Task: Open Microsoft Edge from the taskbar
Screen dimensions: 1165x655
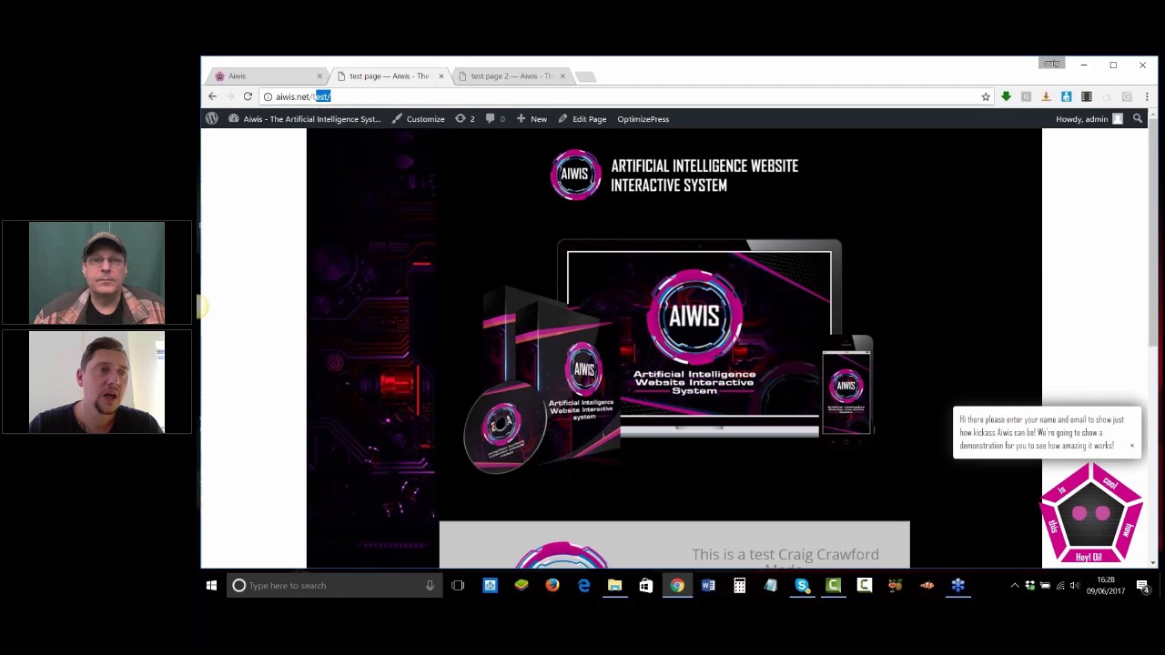Action: [x=583, y=586]
